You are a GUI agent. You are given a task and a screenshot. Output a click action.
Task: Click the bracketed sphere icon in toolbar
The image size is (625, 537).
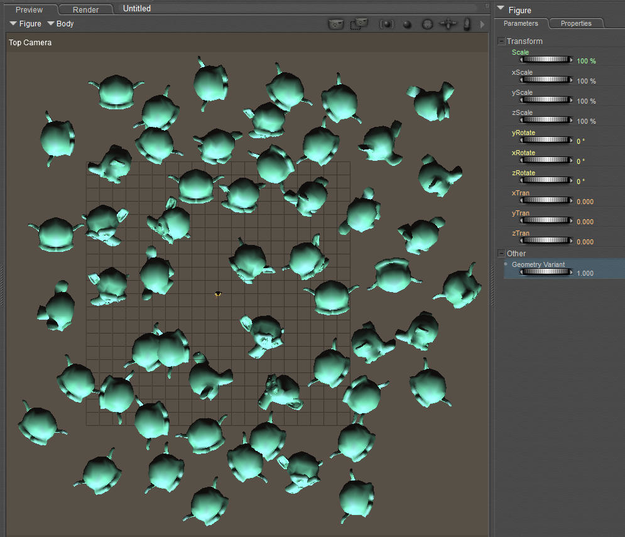(387, 24)
